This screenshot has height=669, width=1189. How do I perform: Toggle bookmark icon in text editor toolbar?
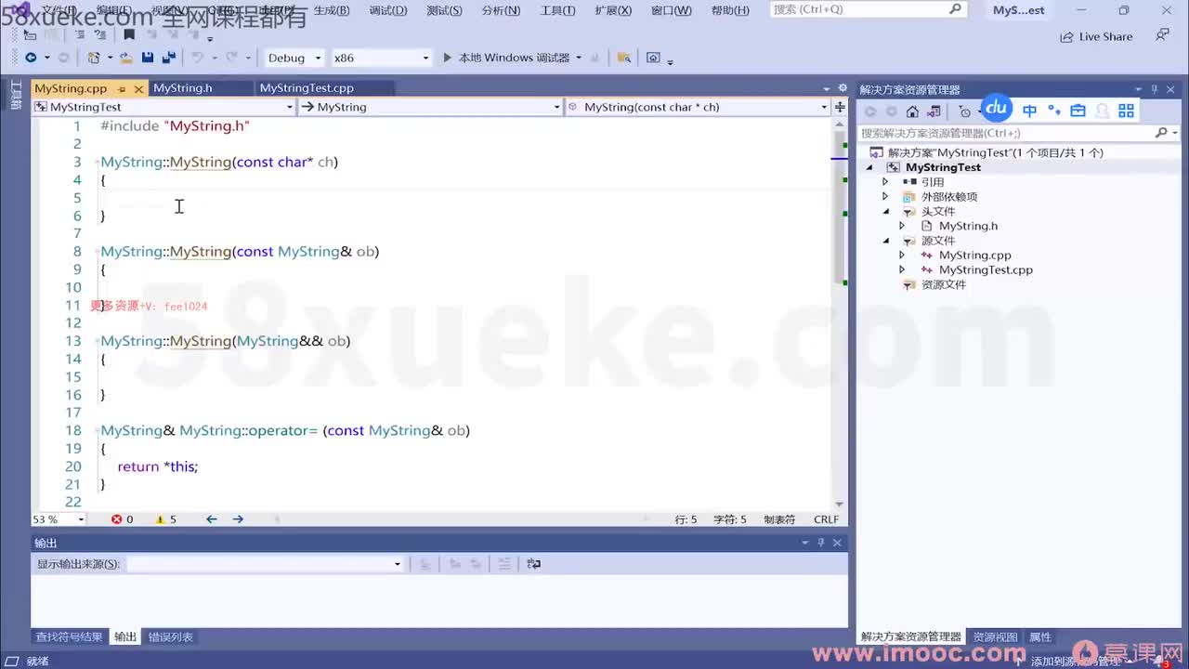click(129, 34)
